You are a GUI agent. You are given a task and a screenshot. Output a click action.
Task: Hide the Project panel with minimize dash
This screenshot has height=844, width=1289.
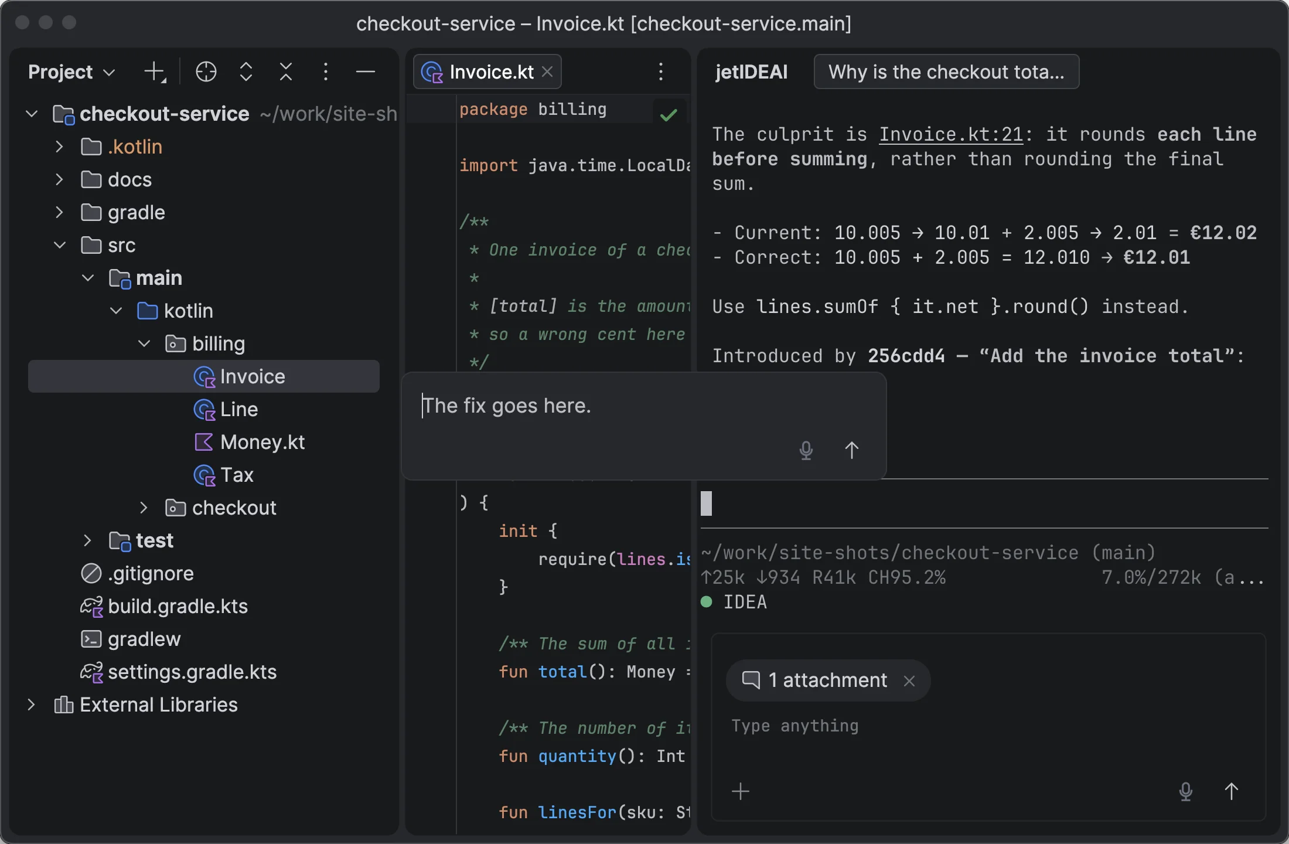point(366,72)
